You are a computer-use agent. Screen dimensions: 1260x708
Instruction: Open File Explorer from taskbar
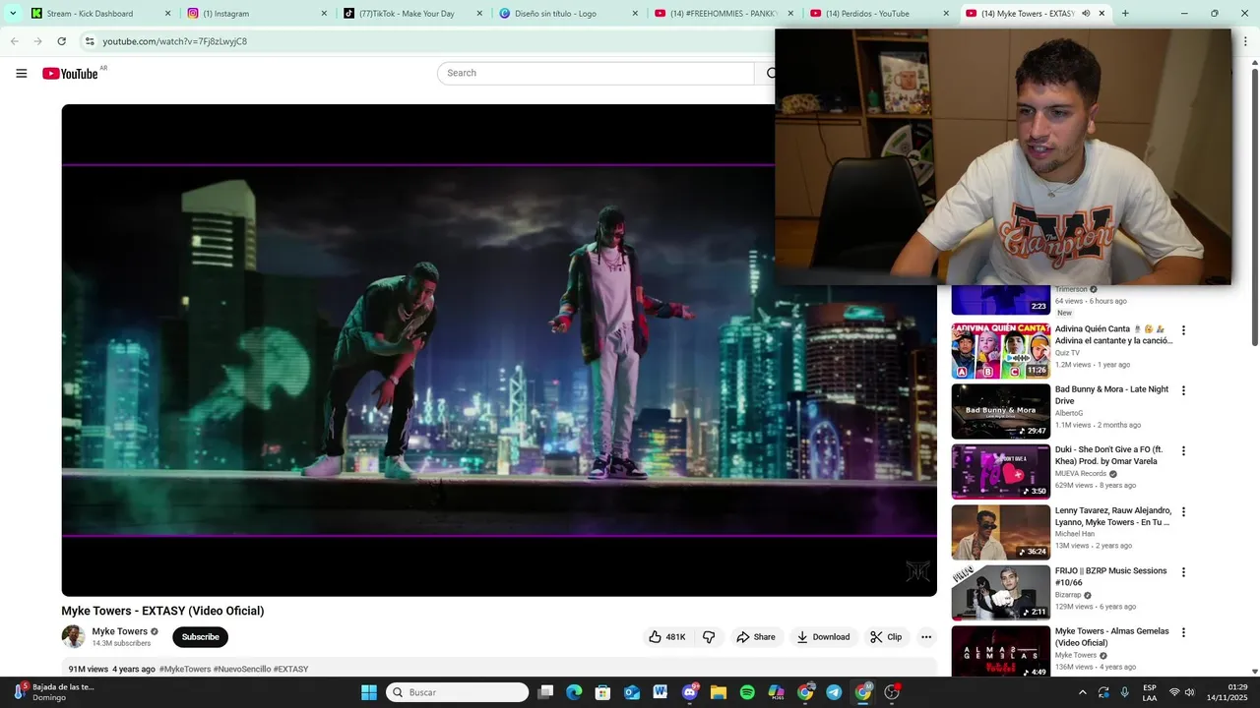coord(719,692)
